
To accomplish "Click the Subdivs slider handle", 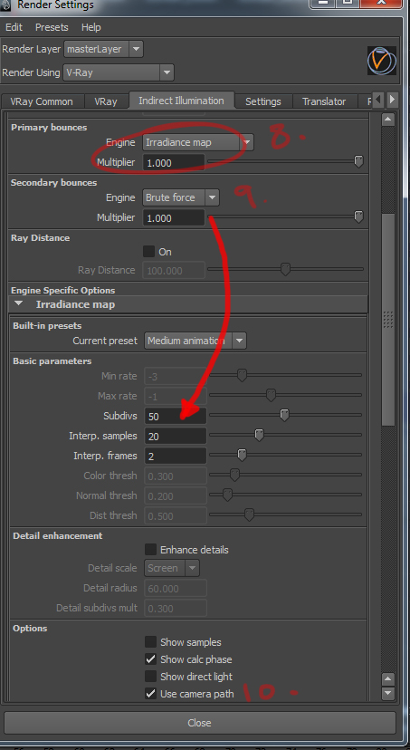I will [x=284, y=415].
